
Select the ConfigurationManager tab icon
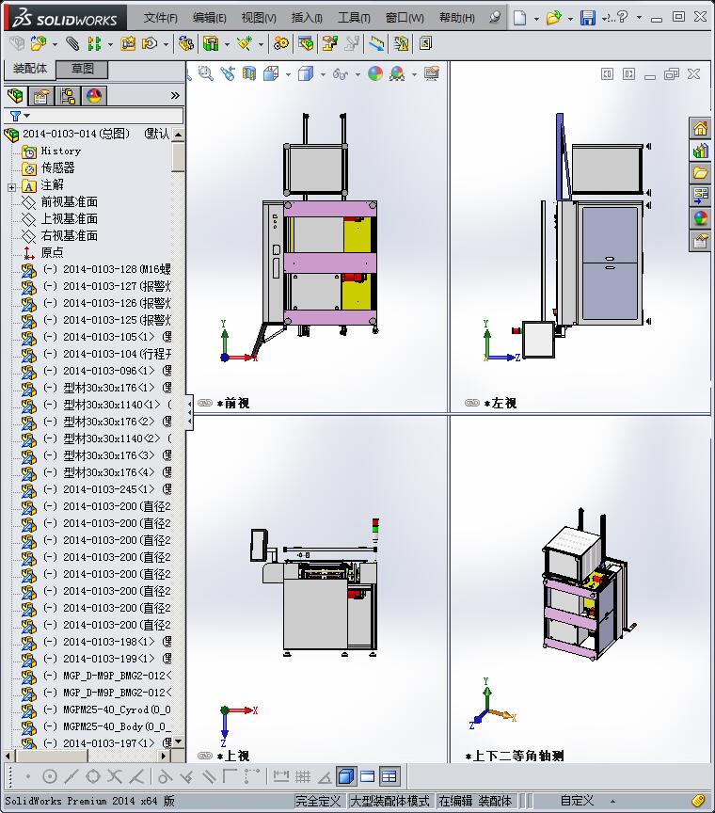68,96
